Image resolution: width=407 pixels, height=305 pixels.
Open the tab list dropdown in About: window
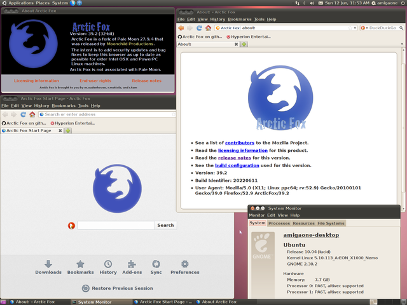pos(402,44)
